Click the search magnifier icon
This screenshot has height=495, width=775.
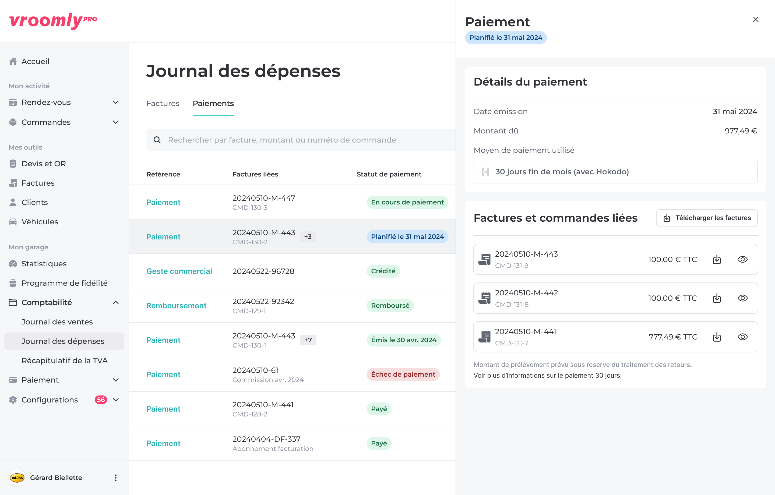tap(157, 140)
